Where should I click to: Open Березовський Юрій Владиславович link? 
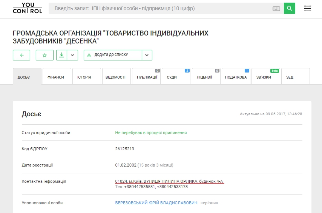156,203
